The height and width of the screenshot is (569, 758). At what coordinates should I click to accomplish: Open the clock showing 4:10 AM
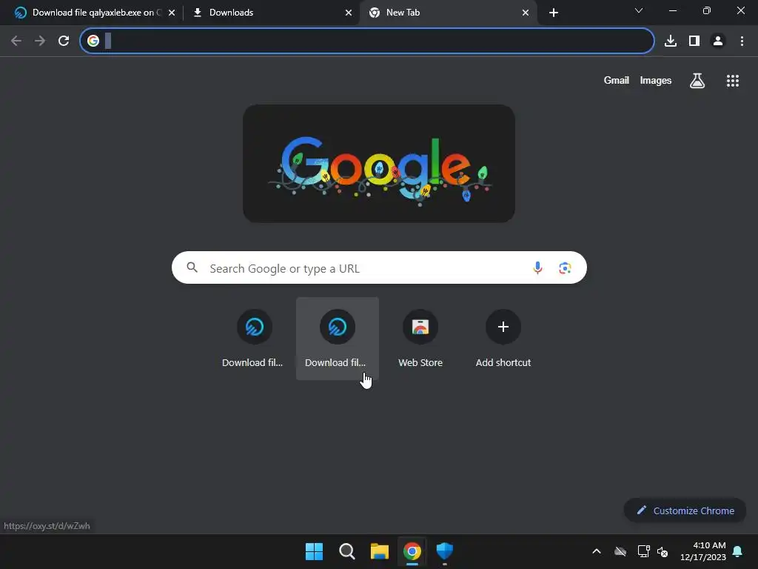click(703, 551)
